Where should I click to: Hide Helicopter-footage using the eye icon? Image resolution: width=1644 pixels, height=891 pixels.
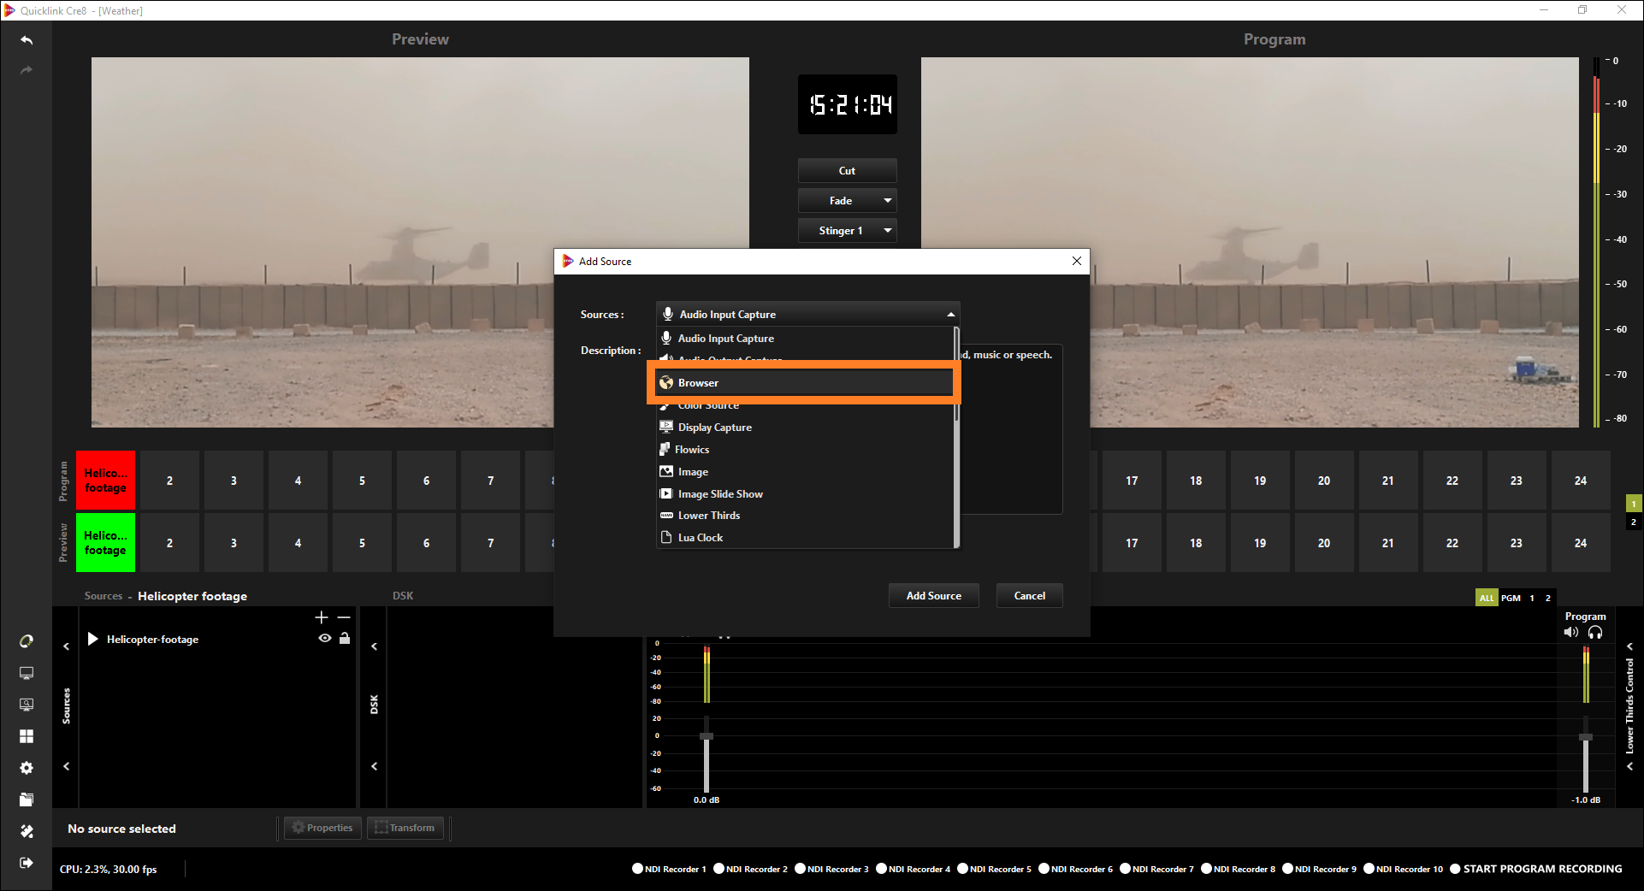point(324,639)
